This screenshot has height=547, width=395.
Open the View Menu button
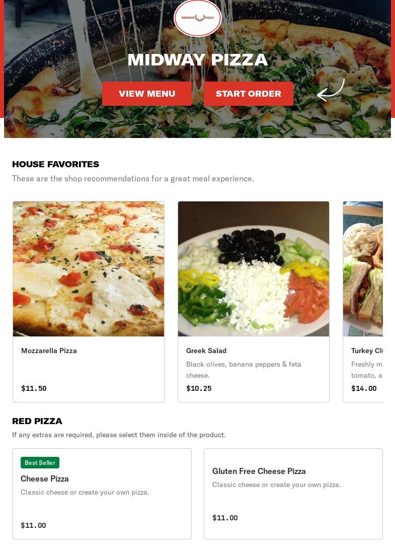(x=147, y=94)
